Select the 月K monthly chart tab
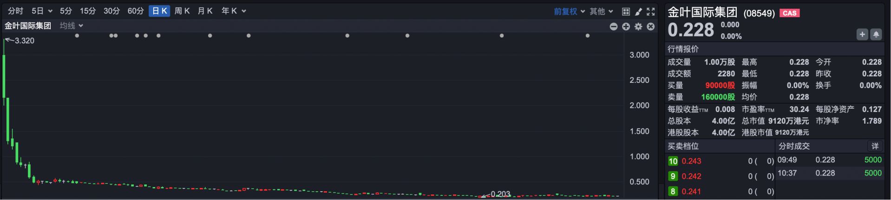This screenshot has width=891, height=200. point(205,11)
